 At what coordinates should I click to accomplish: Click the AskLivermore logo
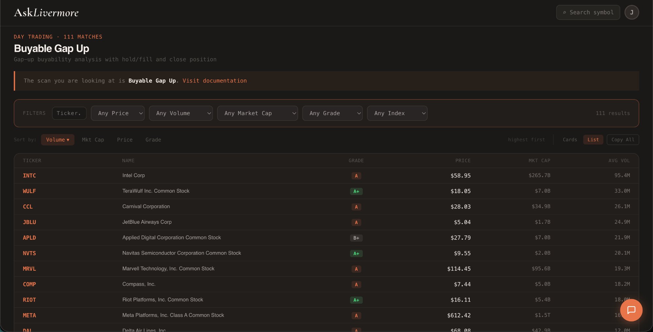(x=46, y=12)
